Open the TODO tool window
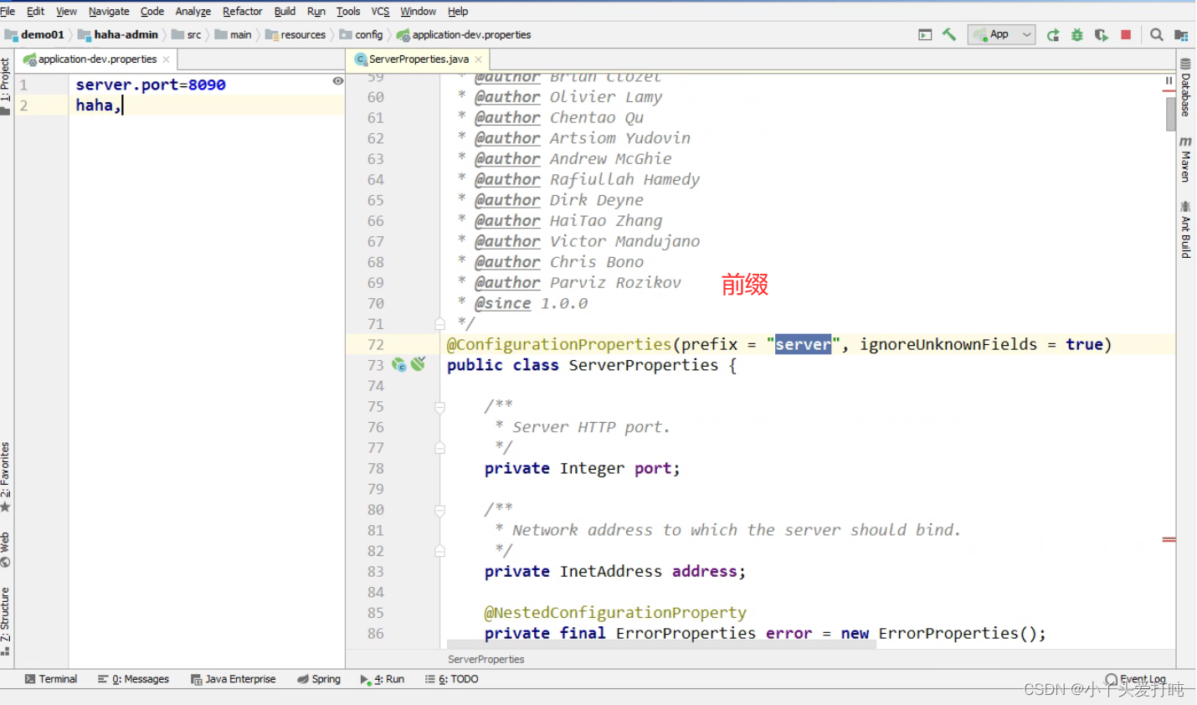The image size is (1197, 705). 452,679
